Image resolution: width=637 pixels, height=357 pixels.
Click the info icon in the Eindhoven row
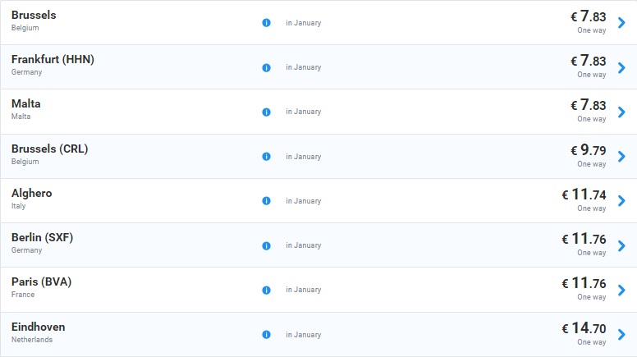[266, 335]
